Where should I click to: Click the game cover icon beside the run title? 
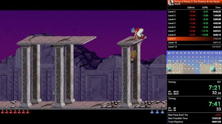coord(171,3)
